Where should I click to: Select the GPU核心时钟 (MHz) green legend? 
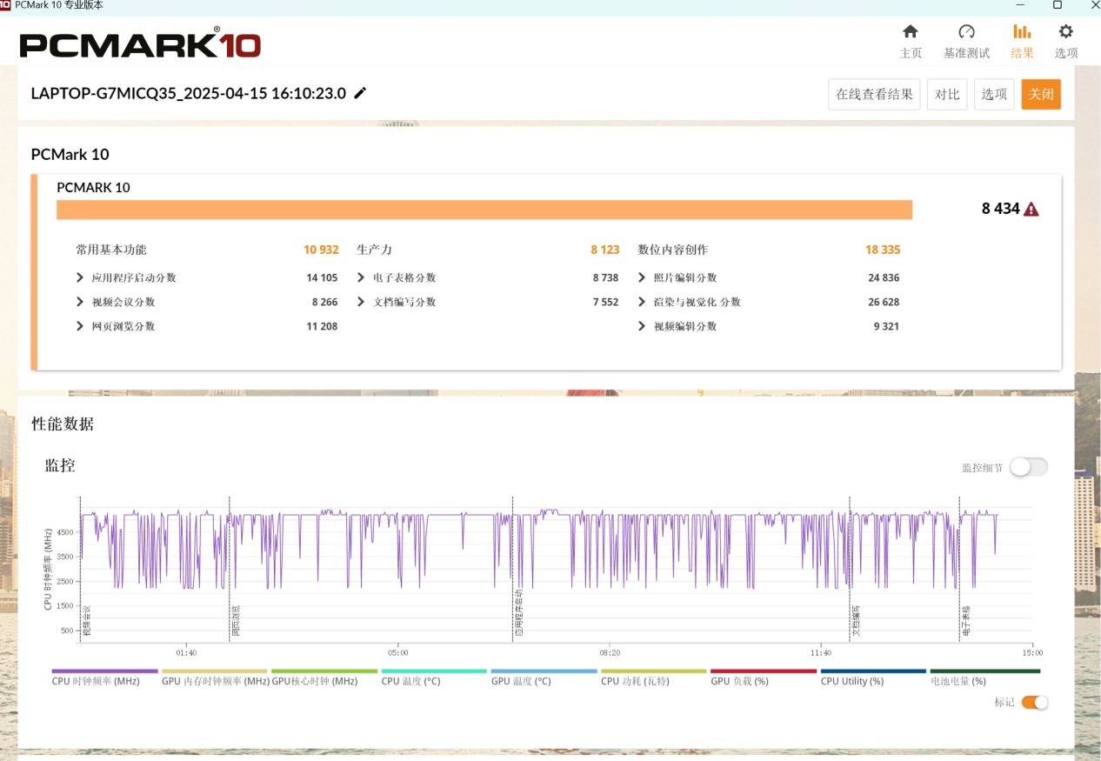click(324, 677)
